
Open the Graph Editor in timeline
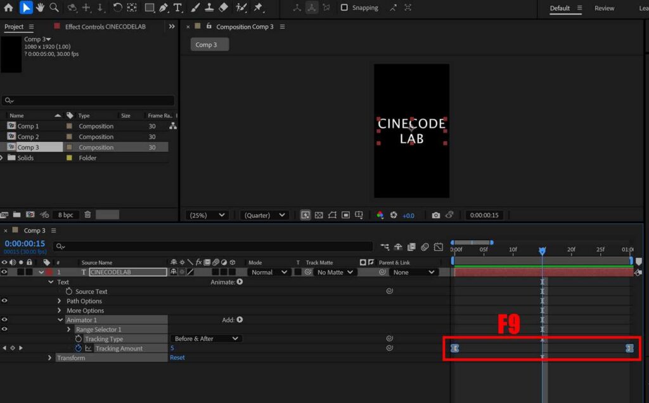click(439, 247)
